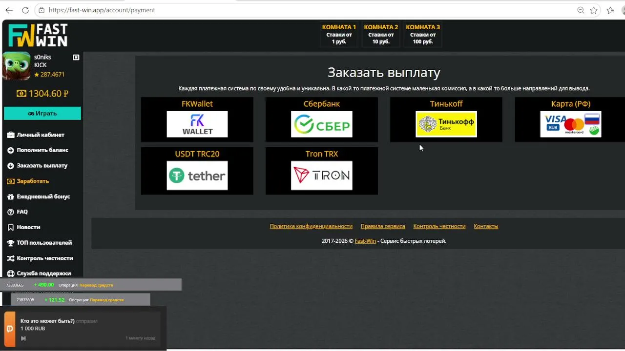This screenshot has height=351, width=625.
Task: Open the Правила сервиса link
Action: (383, 226)
